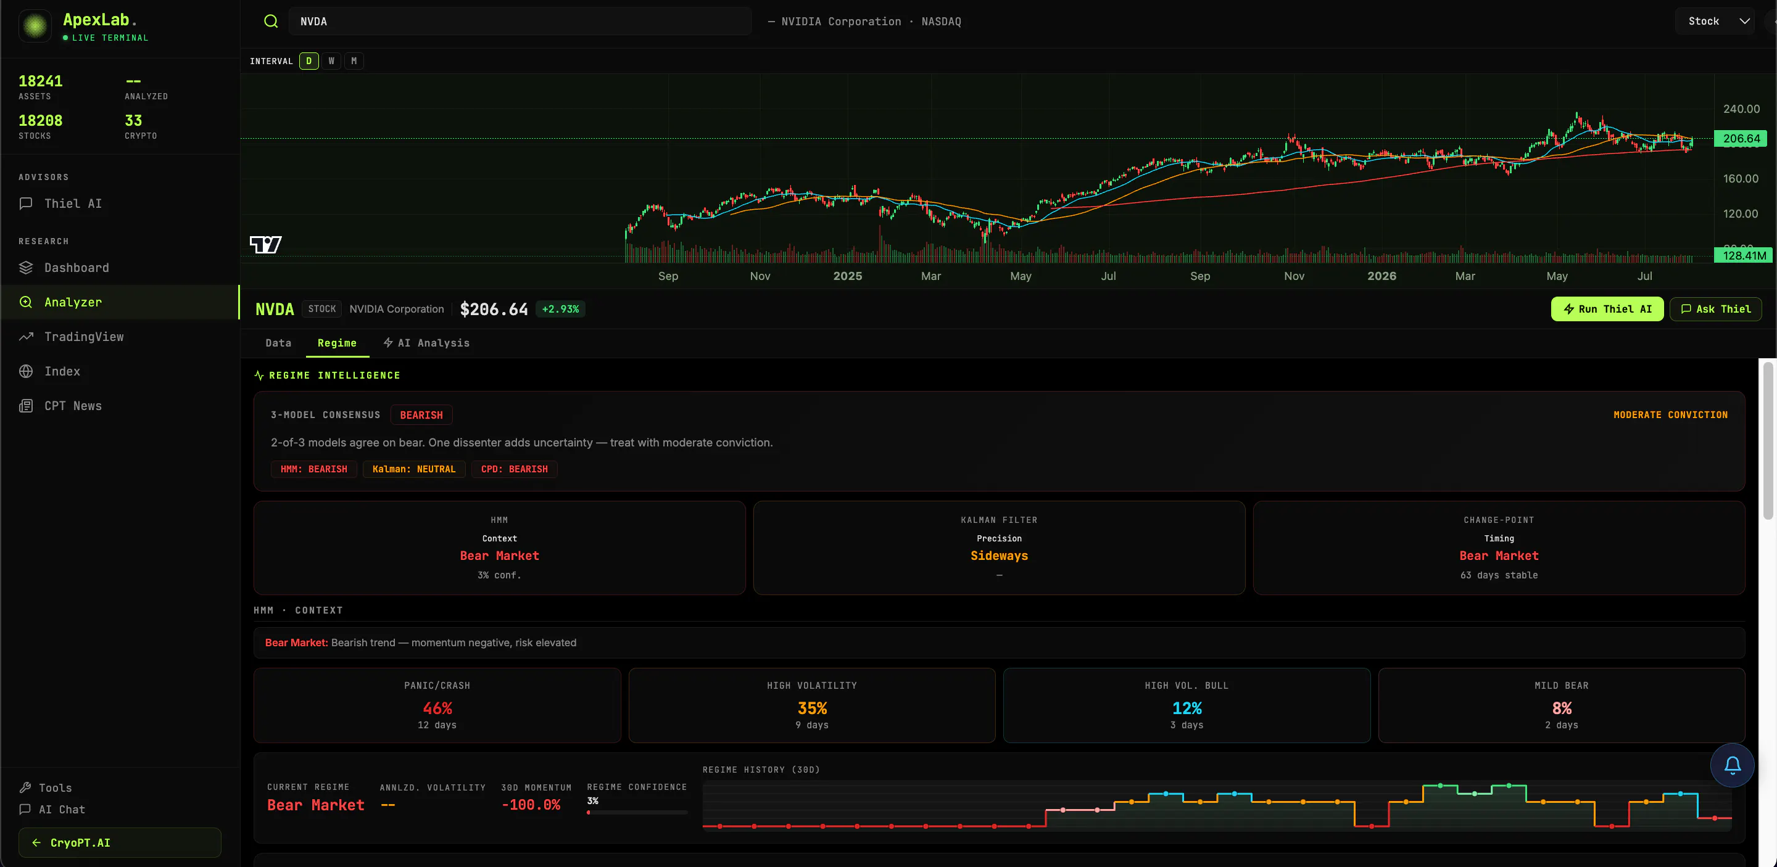This screenshot has width=1777, height=867.
Task: Open Thiel AI advisor
Action: coord(120,203)
